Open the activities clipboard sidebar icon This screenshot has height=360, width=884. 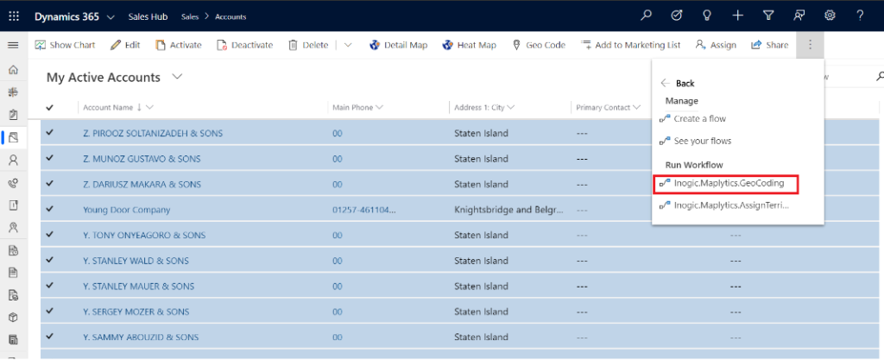click(14, 115)
